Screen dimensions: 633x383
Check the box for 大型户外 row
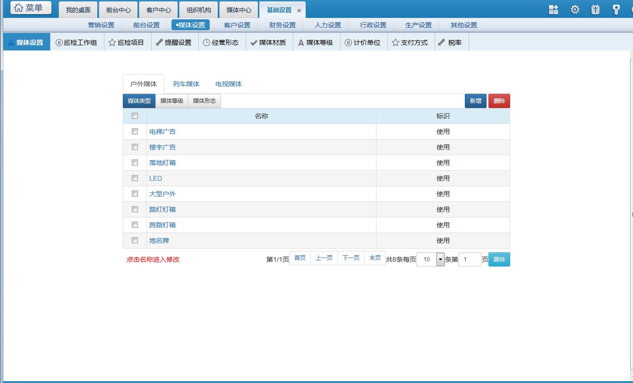(x=135, y=193)
